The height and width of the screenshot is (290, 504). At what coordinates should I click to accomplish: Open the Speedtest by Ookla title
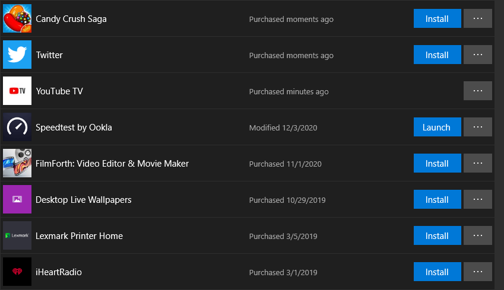(x=74, y=128)
